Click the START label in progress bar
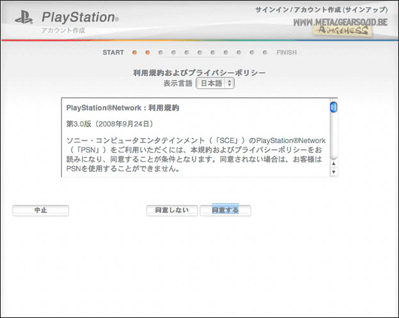Screen dimensions: 399x318 point(113,52)
